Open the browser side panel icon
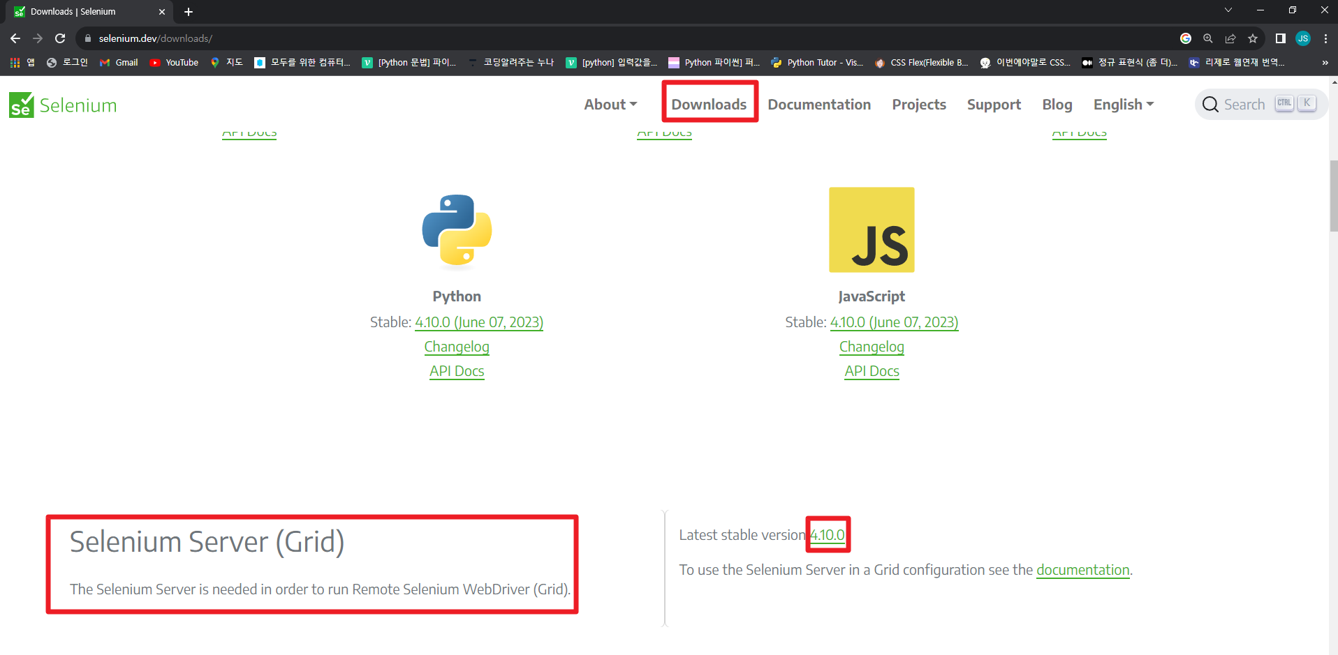1338x655 pixels. point(1281,38)
